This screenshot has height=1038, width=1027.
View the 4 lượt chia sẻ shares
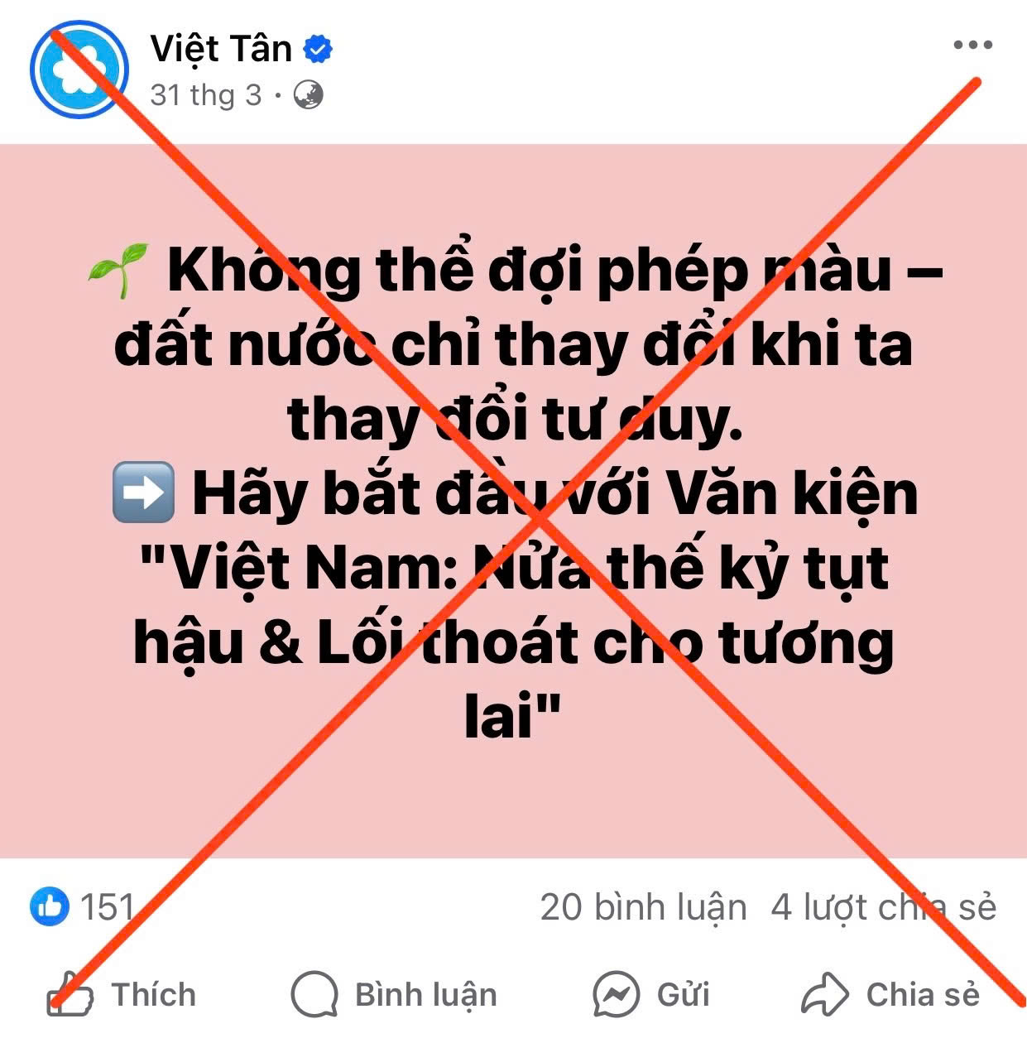pos(884,907)
